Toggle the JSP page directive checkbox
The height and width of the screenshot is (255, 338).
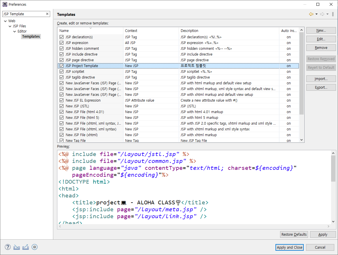click(62, 60)
